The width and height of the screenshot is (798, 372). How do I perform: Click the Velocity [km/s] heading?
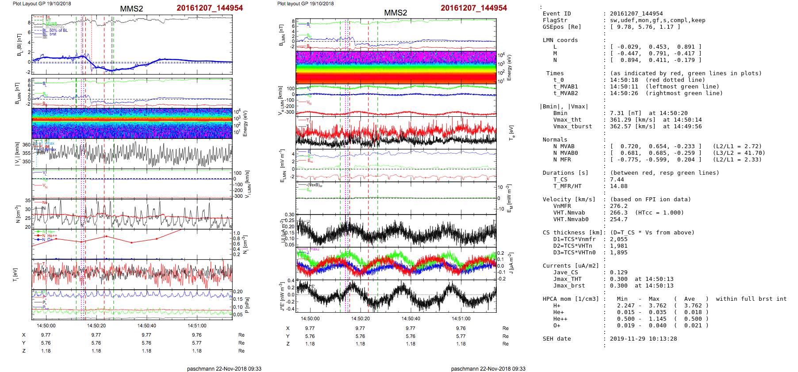click(569, 199)
